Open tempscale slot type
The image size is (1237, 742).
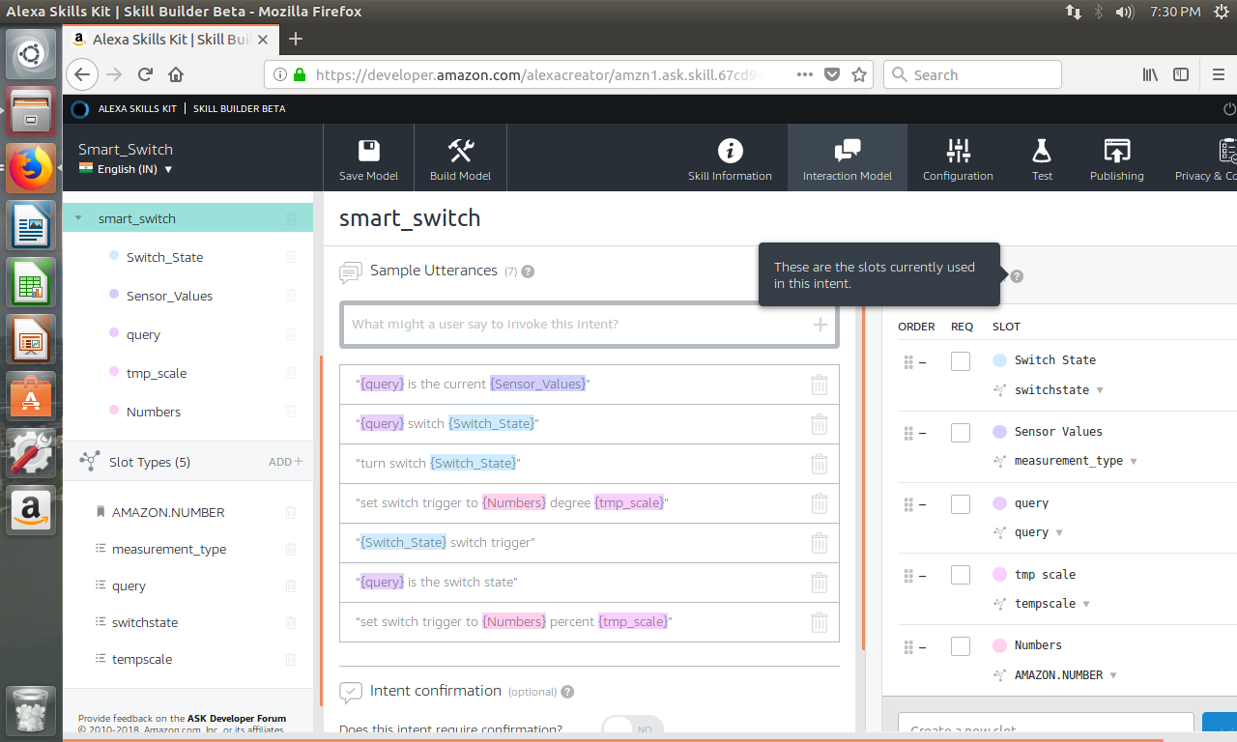(142, 660)
